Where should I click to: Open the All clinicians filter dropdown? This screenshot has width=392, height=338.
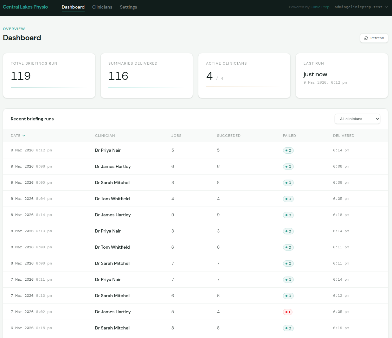pos(357,119)
